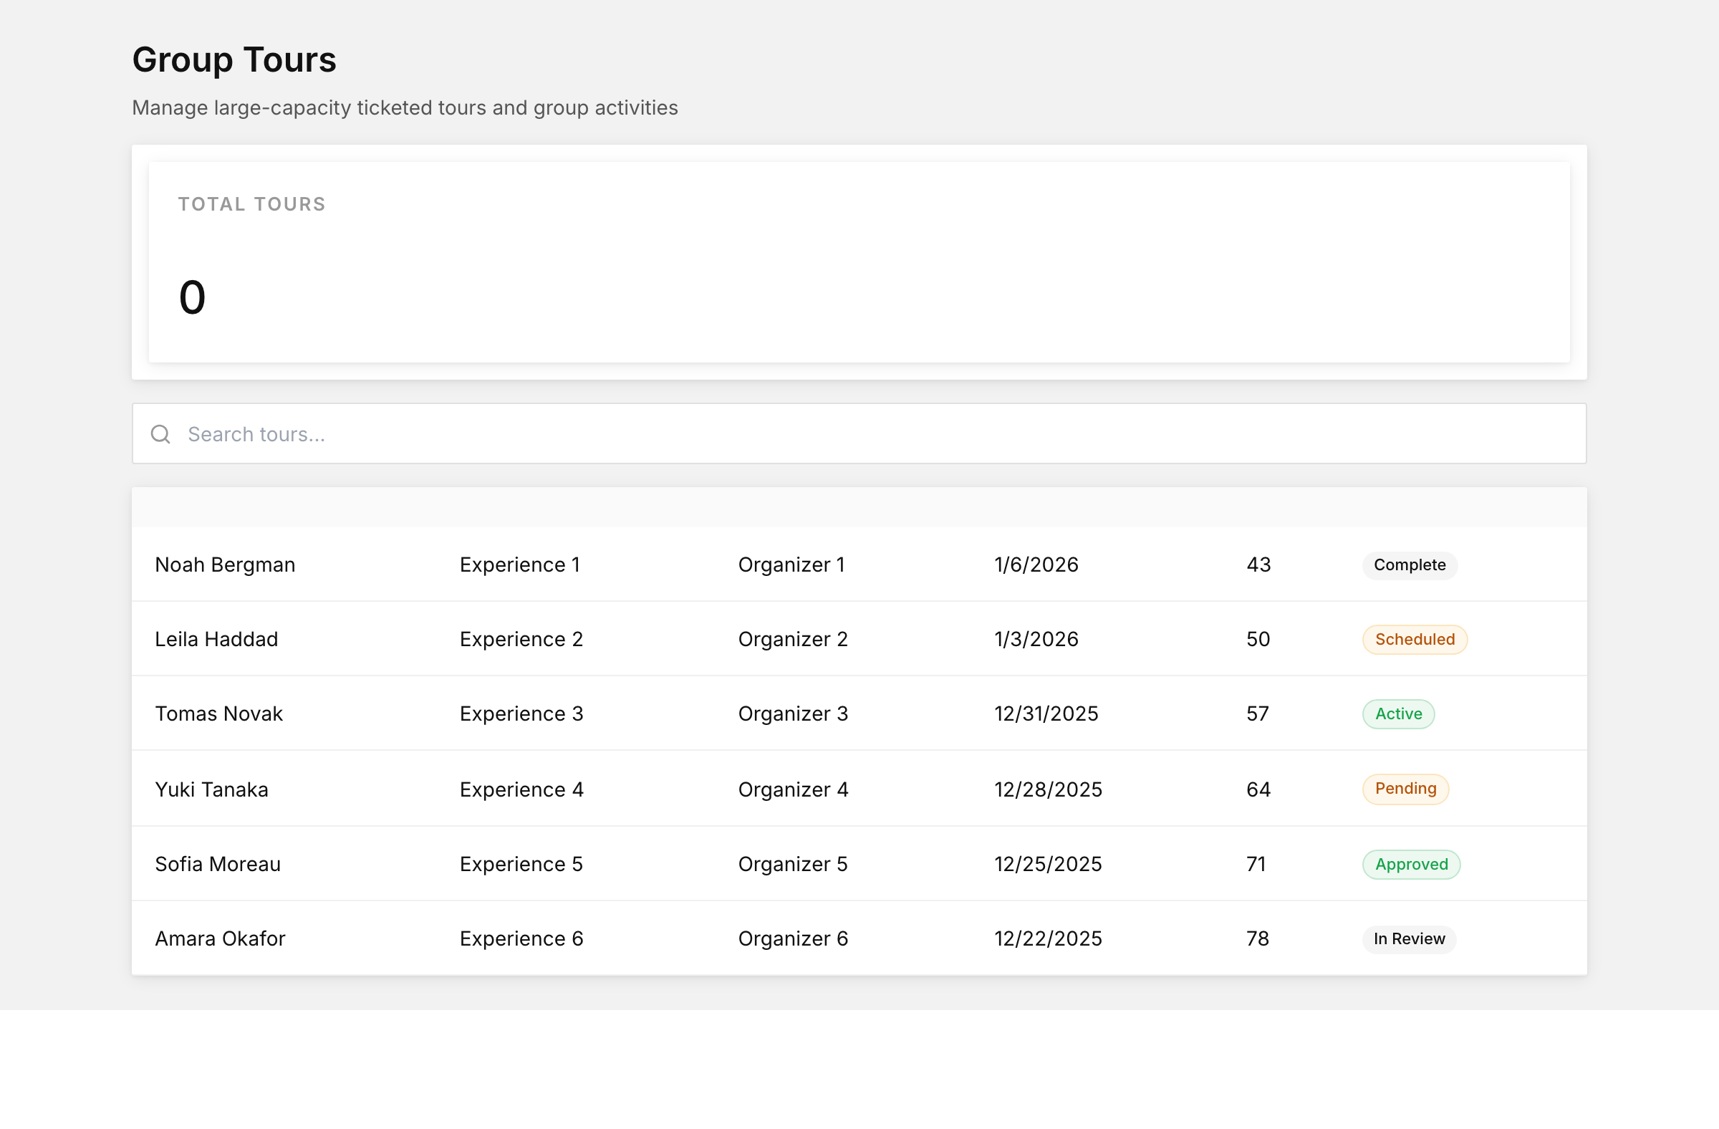
Task: Click the Organizer 2 cell
Action: point(793,639)
